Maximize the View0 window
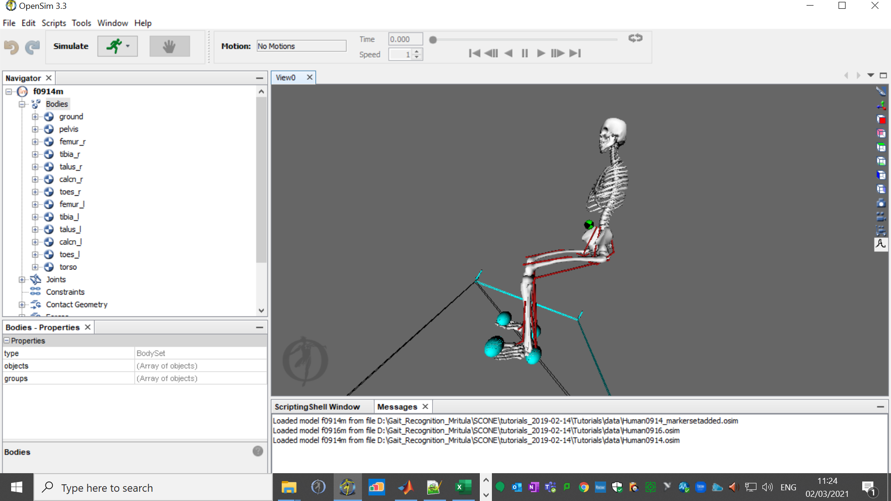The image size is (891, 501). click(884, 75)
